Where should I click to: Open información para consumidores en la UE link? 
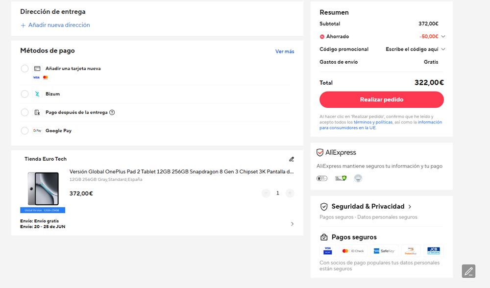381,125
